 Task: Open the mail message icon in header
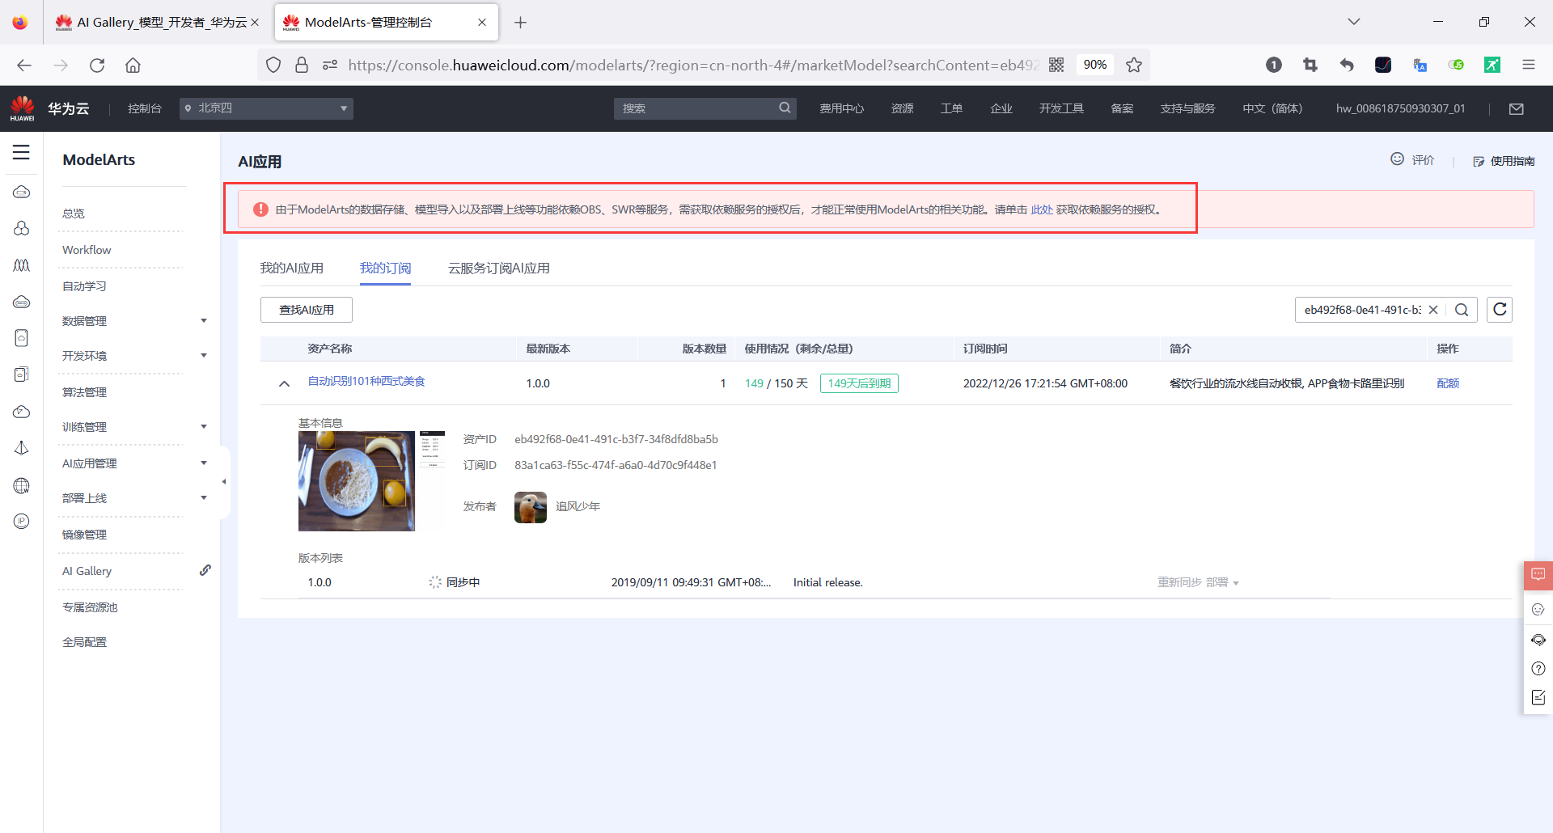[1517, 108]
